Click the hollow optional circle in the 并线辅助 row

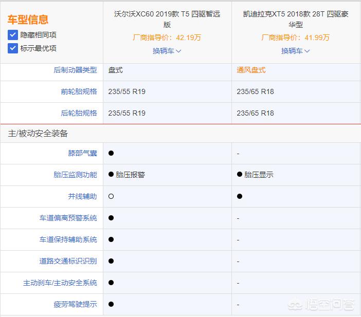pyautogui.click(x=111, y=196)
